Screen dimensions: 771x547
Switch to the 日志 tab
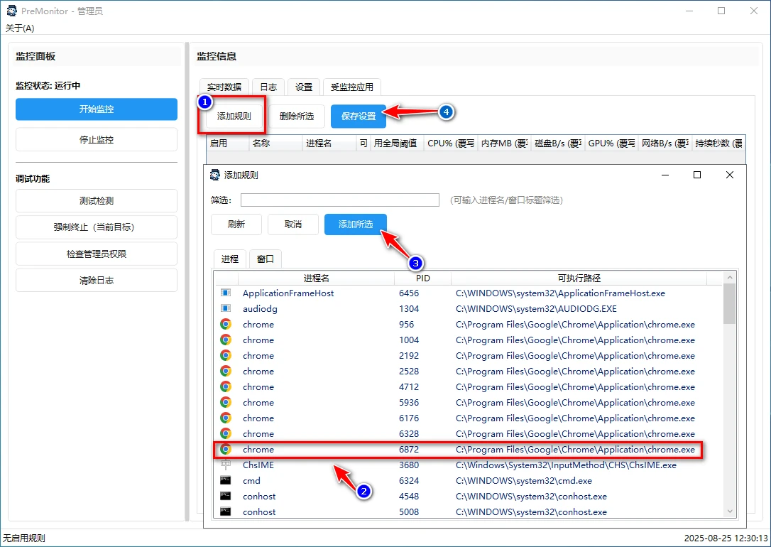coord(268,86)
